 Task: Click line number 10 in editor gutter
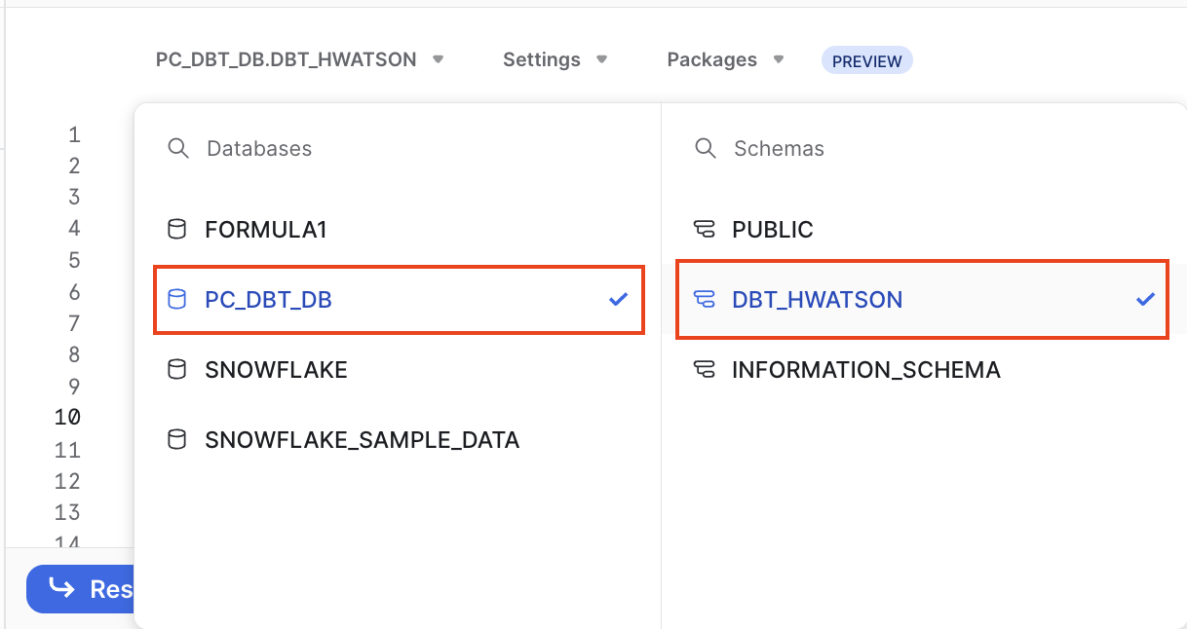point(67,417)
